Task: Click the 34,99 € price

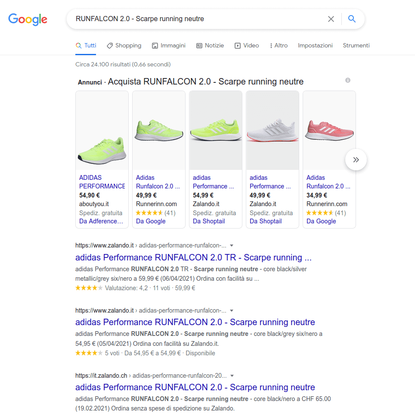Action: click(x=316, y=195)
